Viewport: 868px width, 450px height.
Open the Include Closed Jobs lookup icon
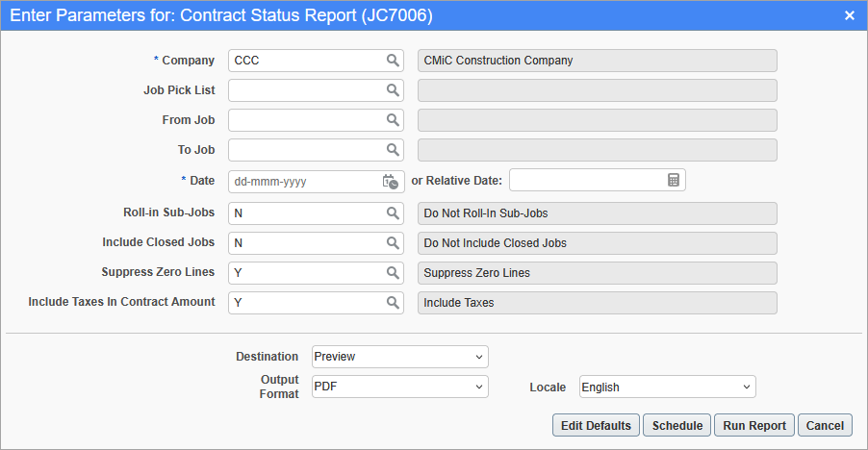(x=393, y=242)
